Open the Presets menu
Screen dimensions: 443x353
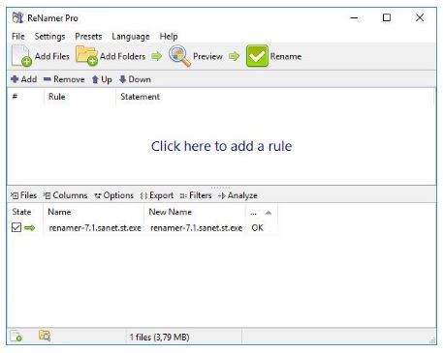[x=88, y=37]
